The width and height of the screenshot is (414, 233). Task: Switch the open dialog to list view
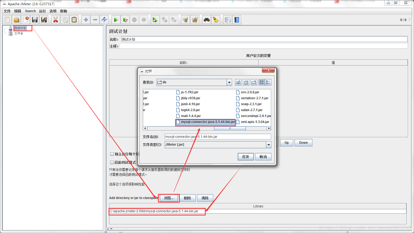click(261, 82)
